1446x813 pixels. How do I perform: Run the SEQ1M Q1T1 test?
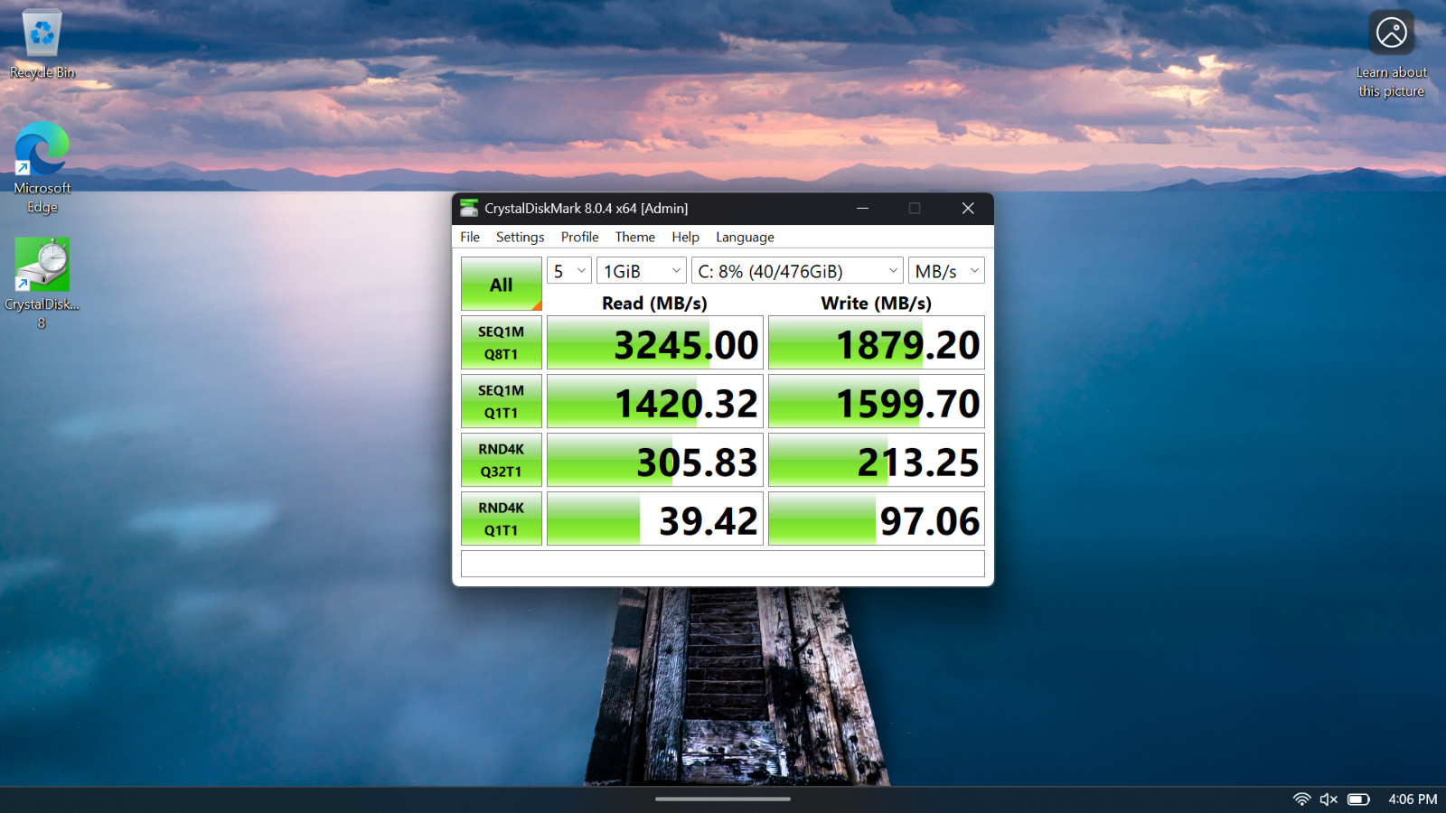point(502,401)
